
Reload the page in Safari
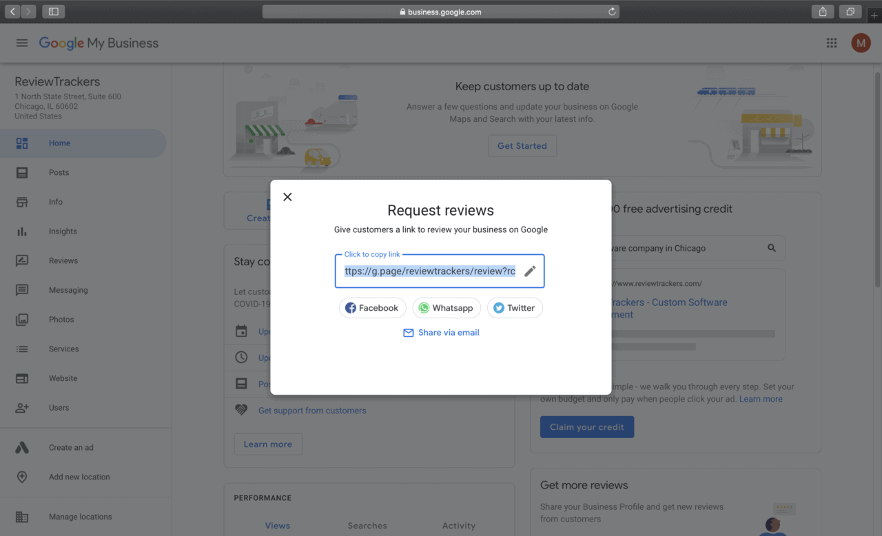(x=612, y=12)
